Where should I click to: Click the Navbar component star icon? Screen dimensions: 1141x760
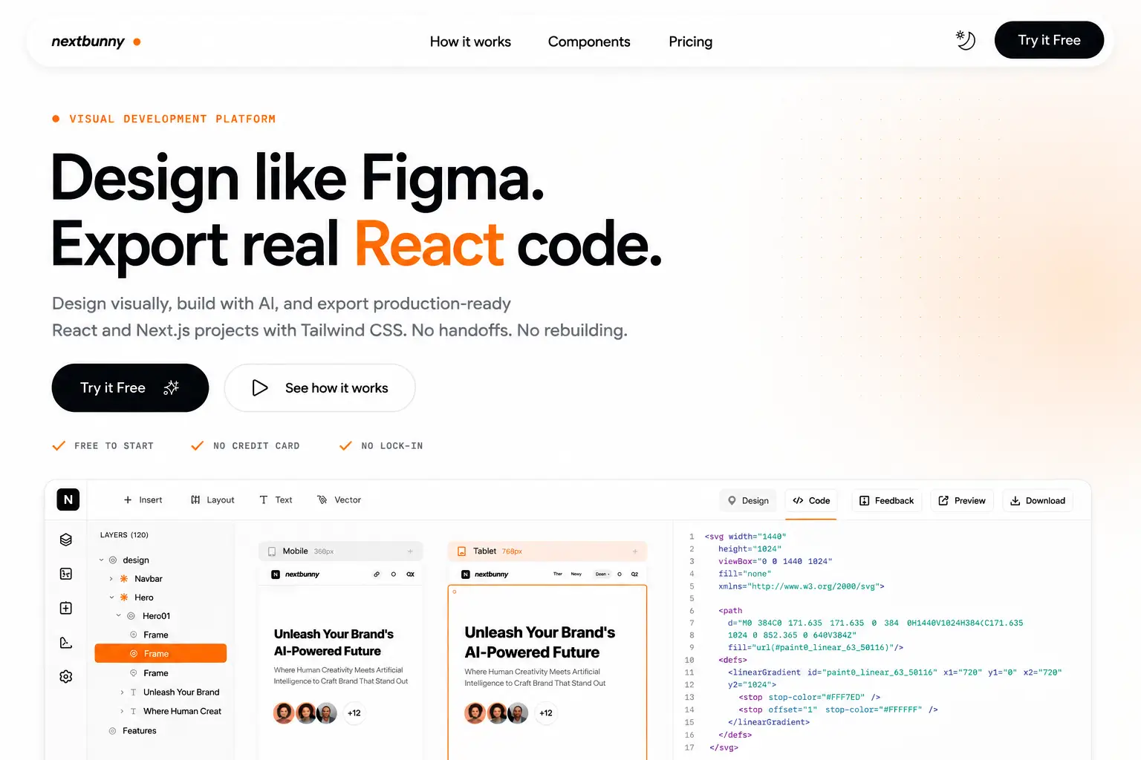pos(124,579)
